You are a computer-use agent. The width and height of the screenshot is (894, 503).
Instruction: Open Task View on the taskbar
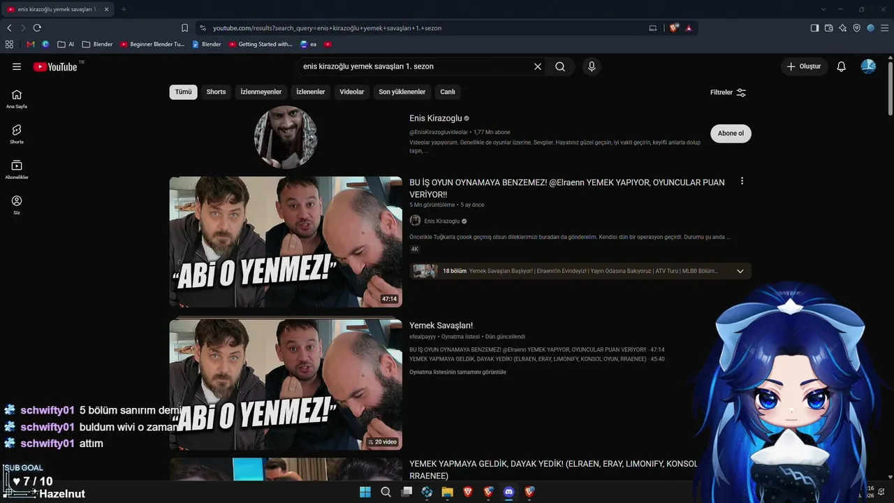[x=406, y=492]
